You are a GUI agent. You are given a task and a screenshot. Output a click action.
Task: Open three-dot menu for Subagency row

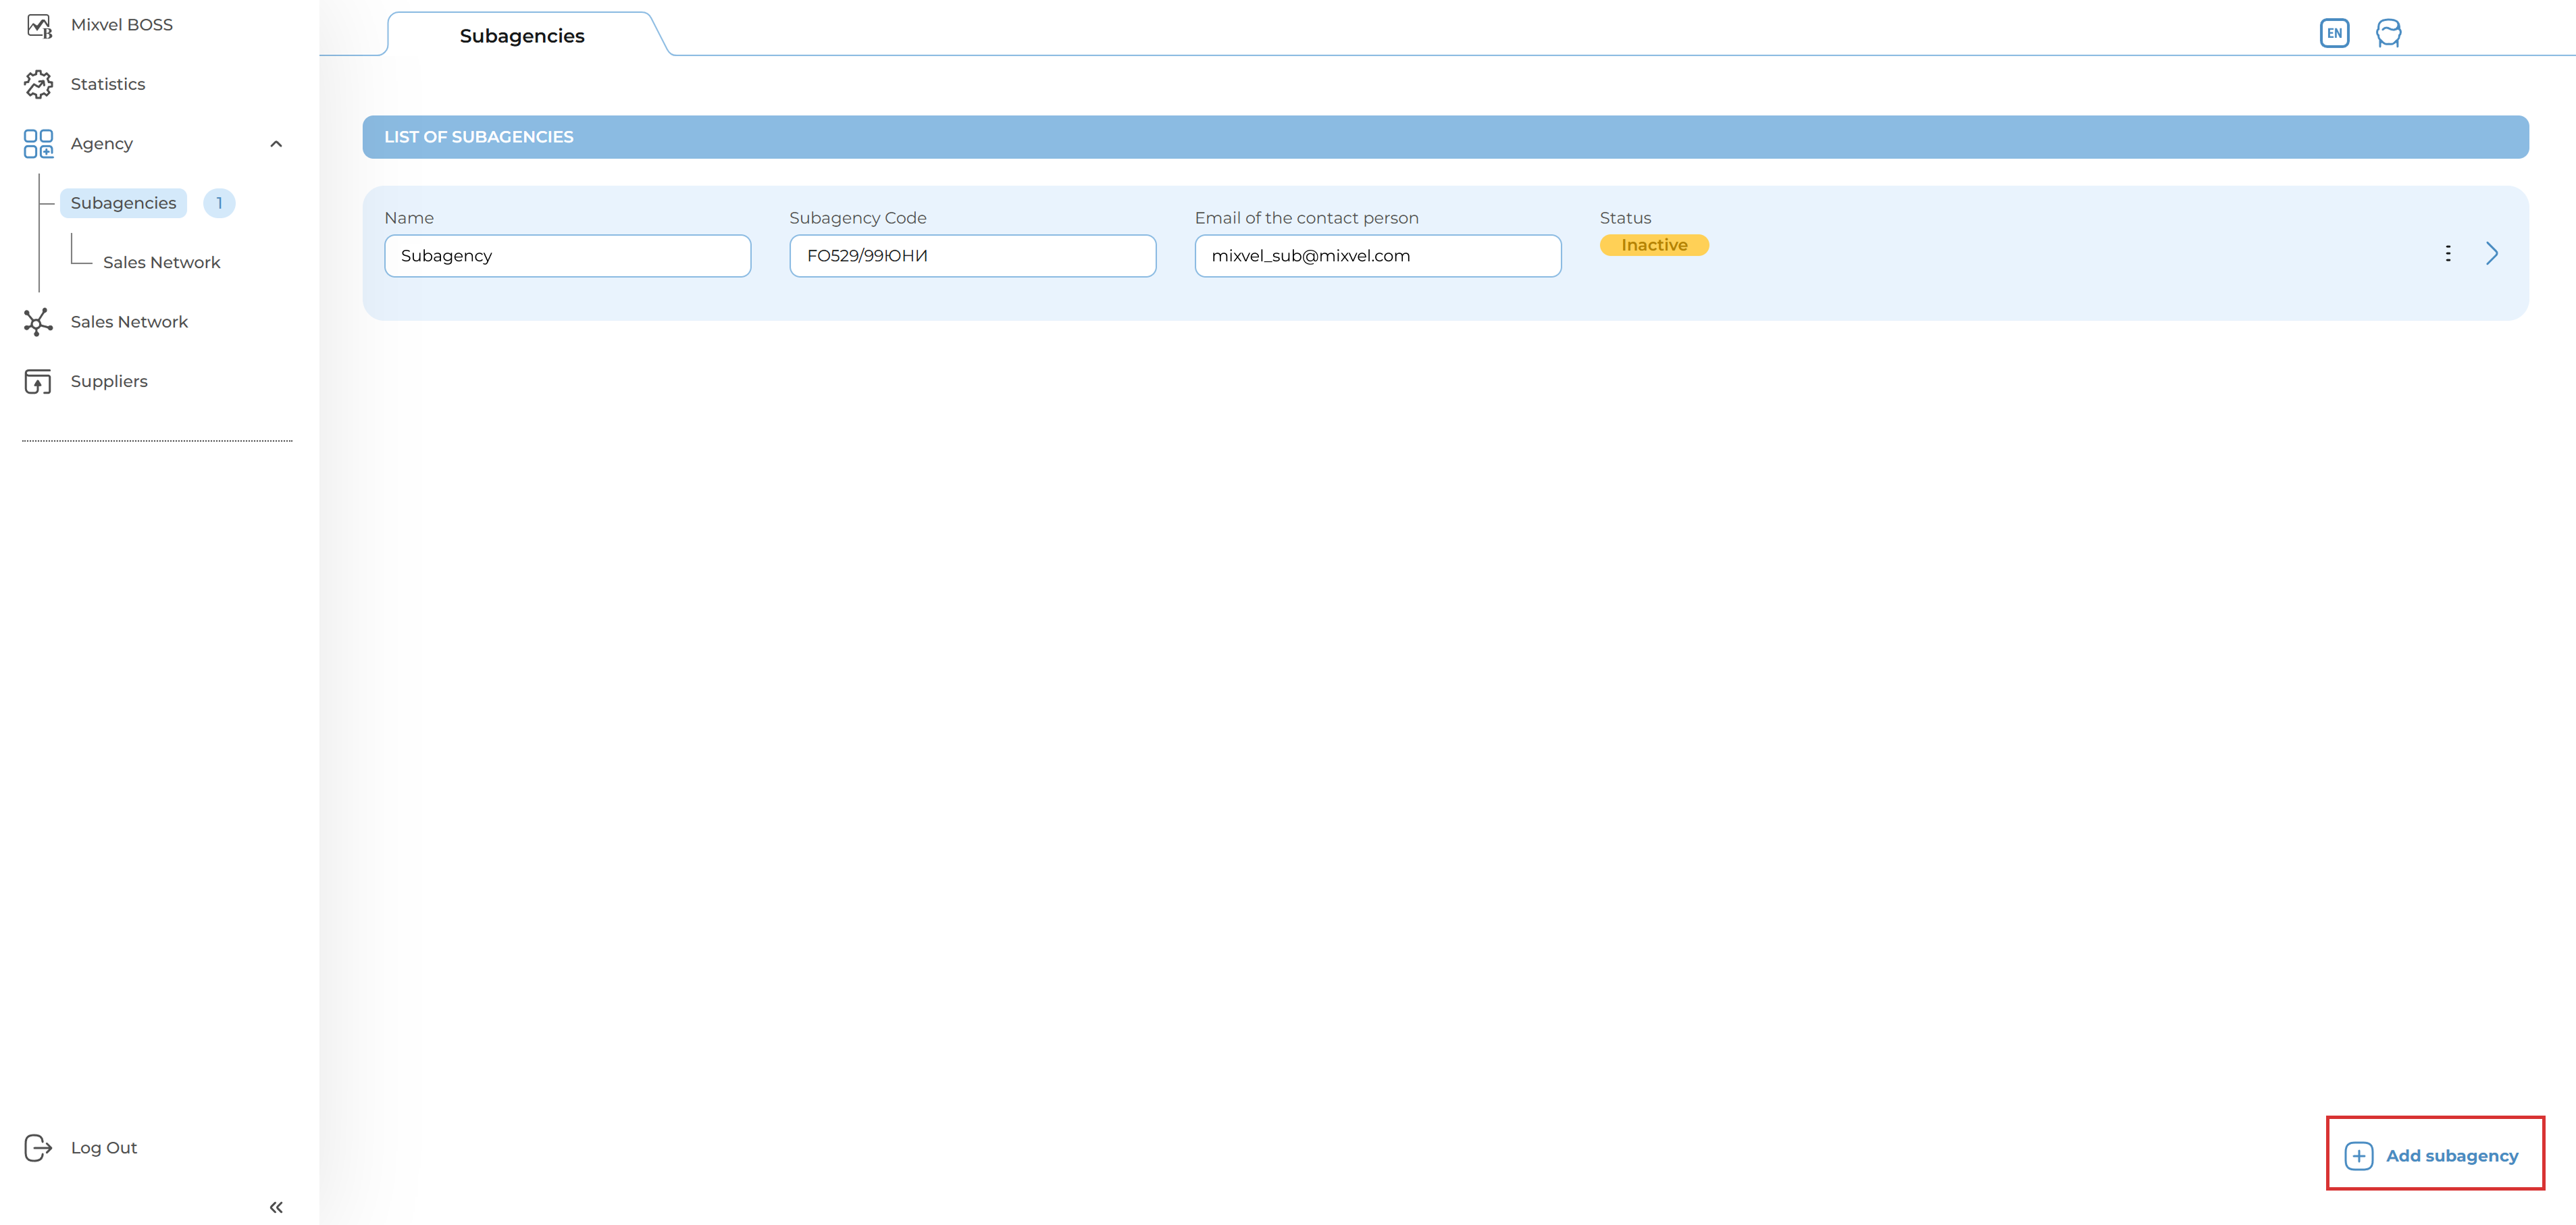pos(2448,253)
